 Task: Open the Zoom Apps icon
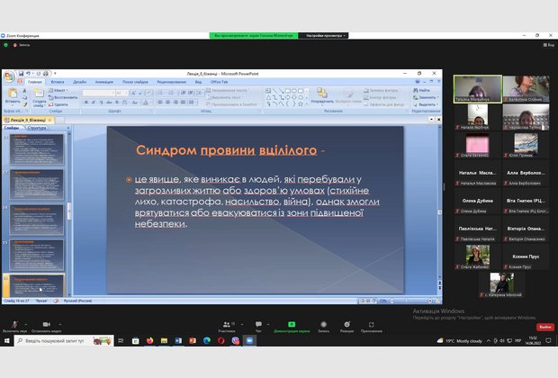pyautogui.click(x=372, y=325)
